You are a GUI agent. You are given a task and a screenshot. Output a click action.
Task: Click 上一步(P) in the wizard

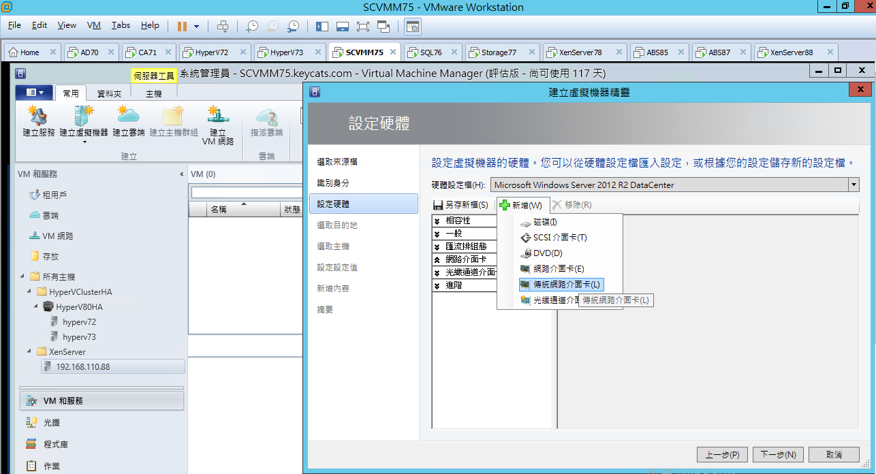(723, 455)
